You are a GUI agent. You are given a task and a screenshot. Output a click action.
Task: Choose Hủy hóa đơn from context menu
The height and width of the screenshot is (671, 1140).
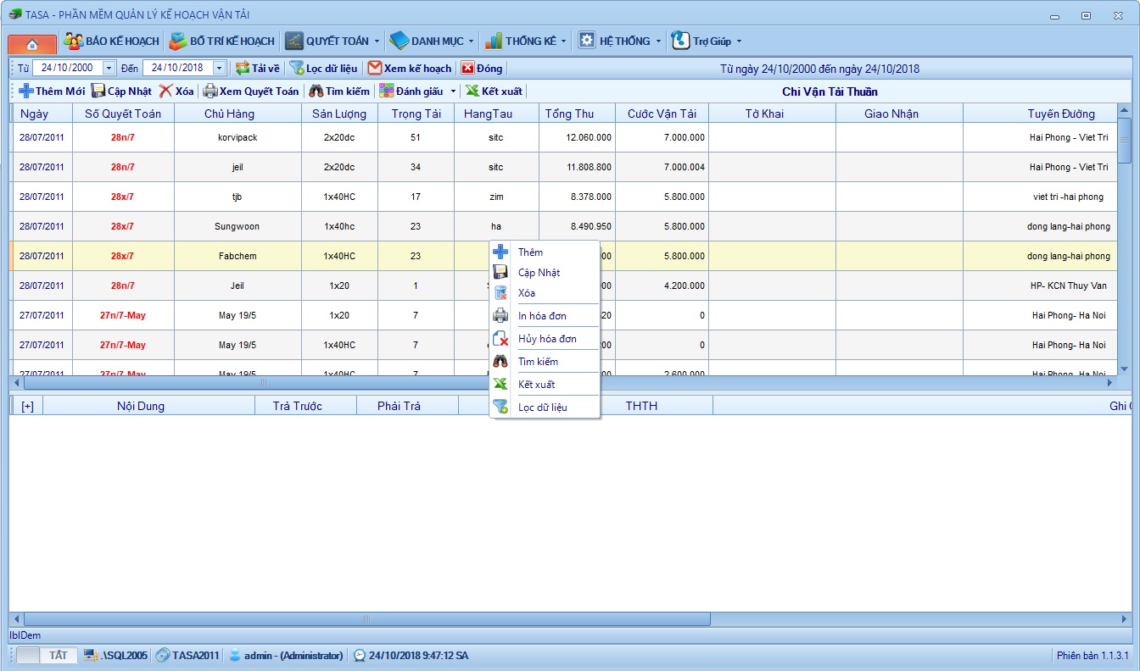[547, 339]
